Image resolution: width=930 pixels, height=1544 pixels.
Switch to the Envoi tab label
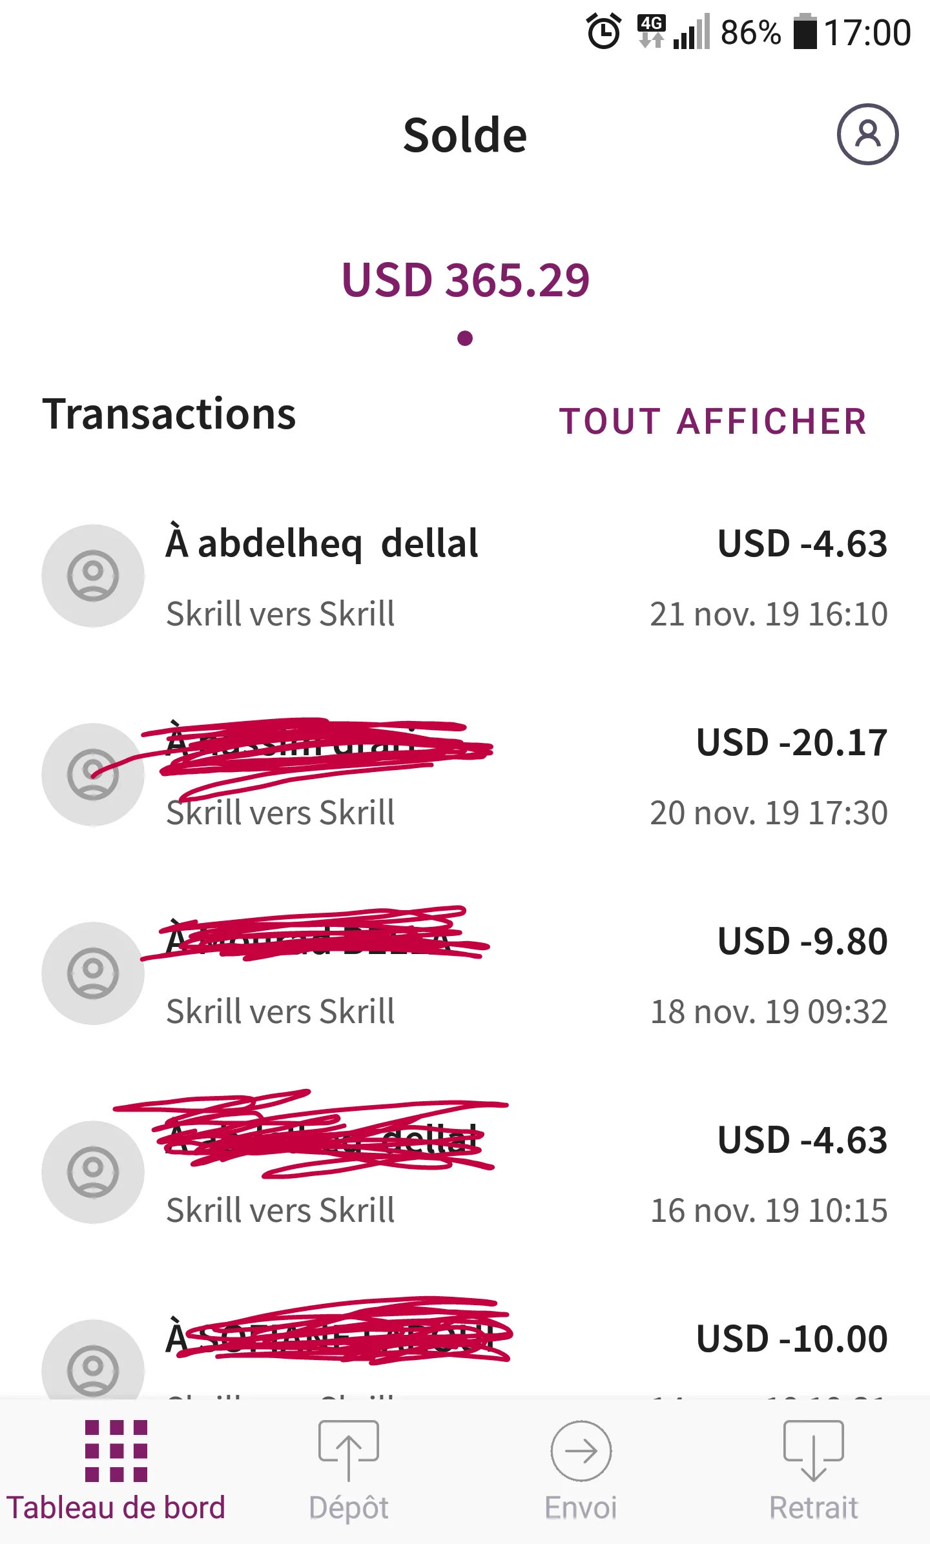click(581, 1508)
